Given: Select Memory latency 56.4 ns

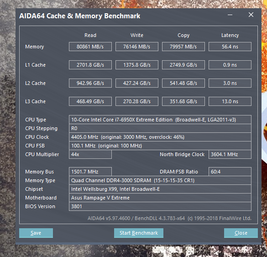Looking at the screenshot, I should tap(230, 47).
